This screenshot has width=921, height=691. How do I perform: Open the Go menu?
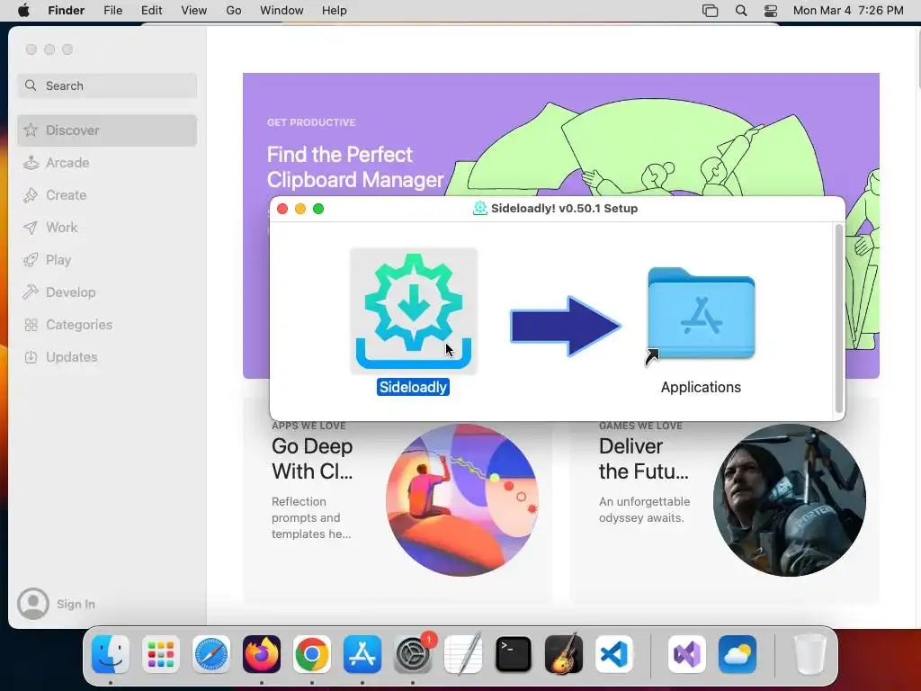(x=234, y=11)
